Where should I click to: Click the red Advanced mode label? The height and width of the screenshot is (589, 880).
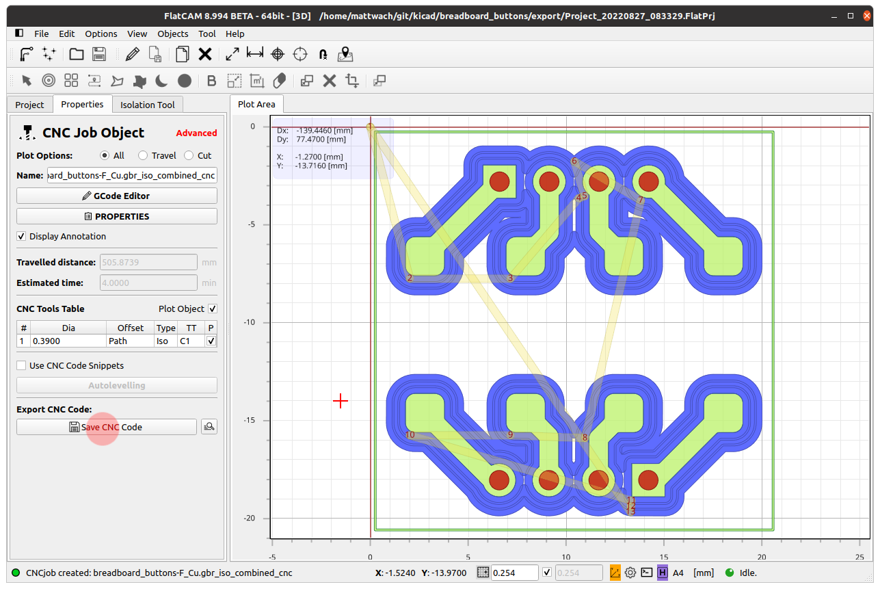coord(197,133)
